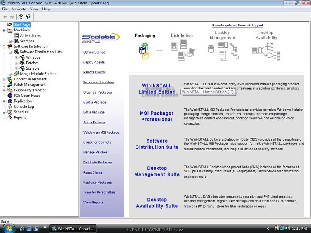Expand the Patches tree node
The height and width of the screenshot is (233, 311).
pos(16,63)
